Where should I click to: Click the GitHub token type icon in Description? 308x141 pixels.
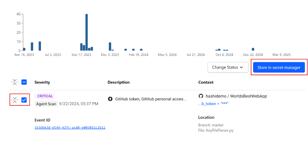pyautogui.click(x=110, y=99)
